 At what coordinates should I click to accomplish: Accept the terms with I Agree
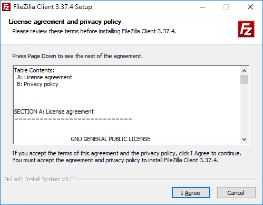(191, 193)
